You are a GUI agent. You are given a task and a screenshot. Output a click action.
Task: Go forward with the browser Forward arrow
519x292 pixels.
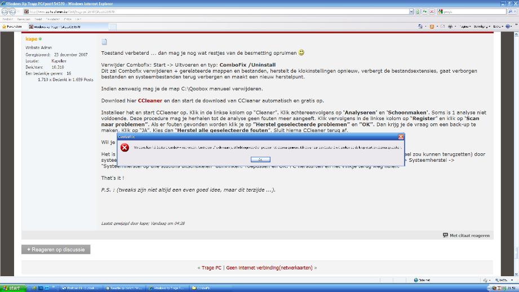[12, 12]
